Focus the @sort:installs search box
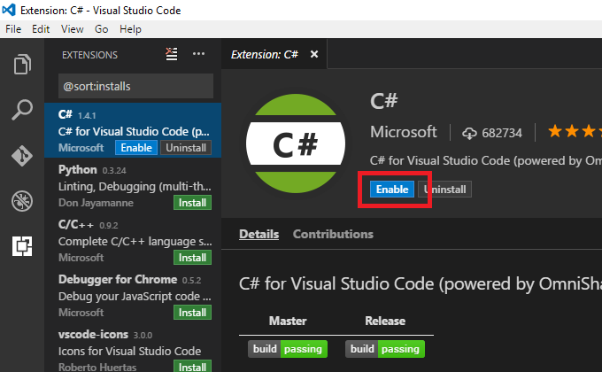602x372 pixels. click(136, 86)
